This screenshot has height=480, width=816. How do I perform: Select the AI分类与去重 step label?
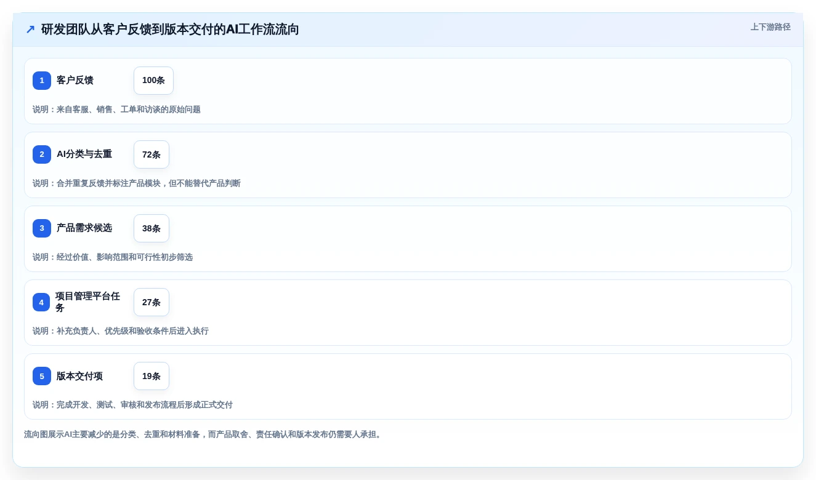coord(84,154)
